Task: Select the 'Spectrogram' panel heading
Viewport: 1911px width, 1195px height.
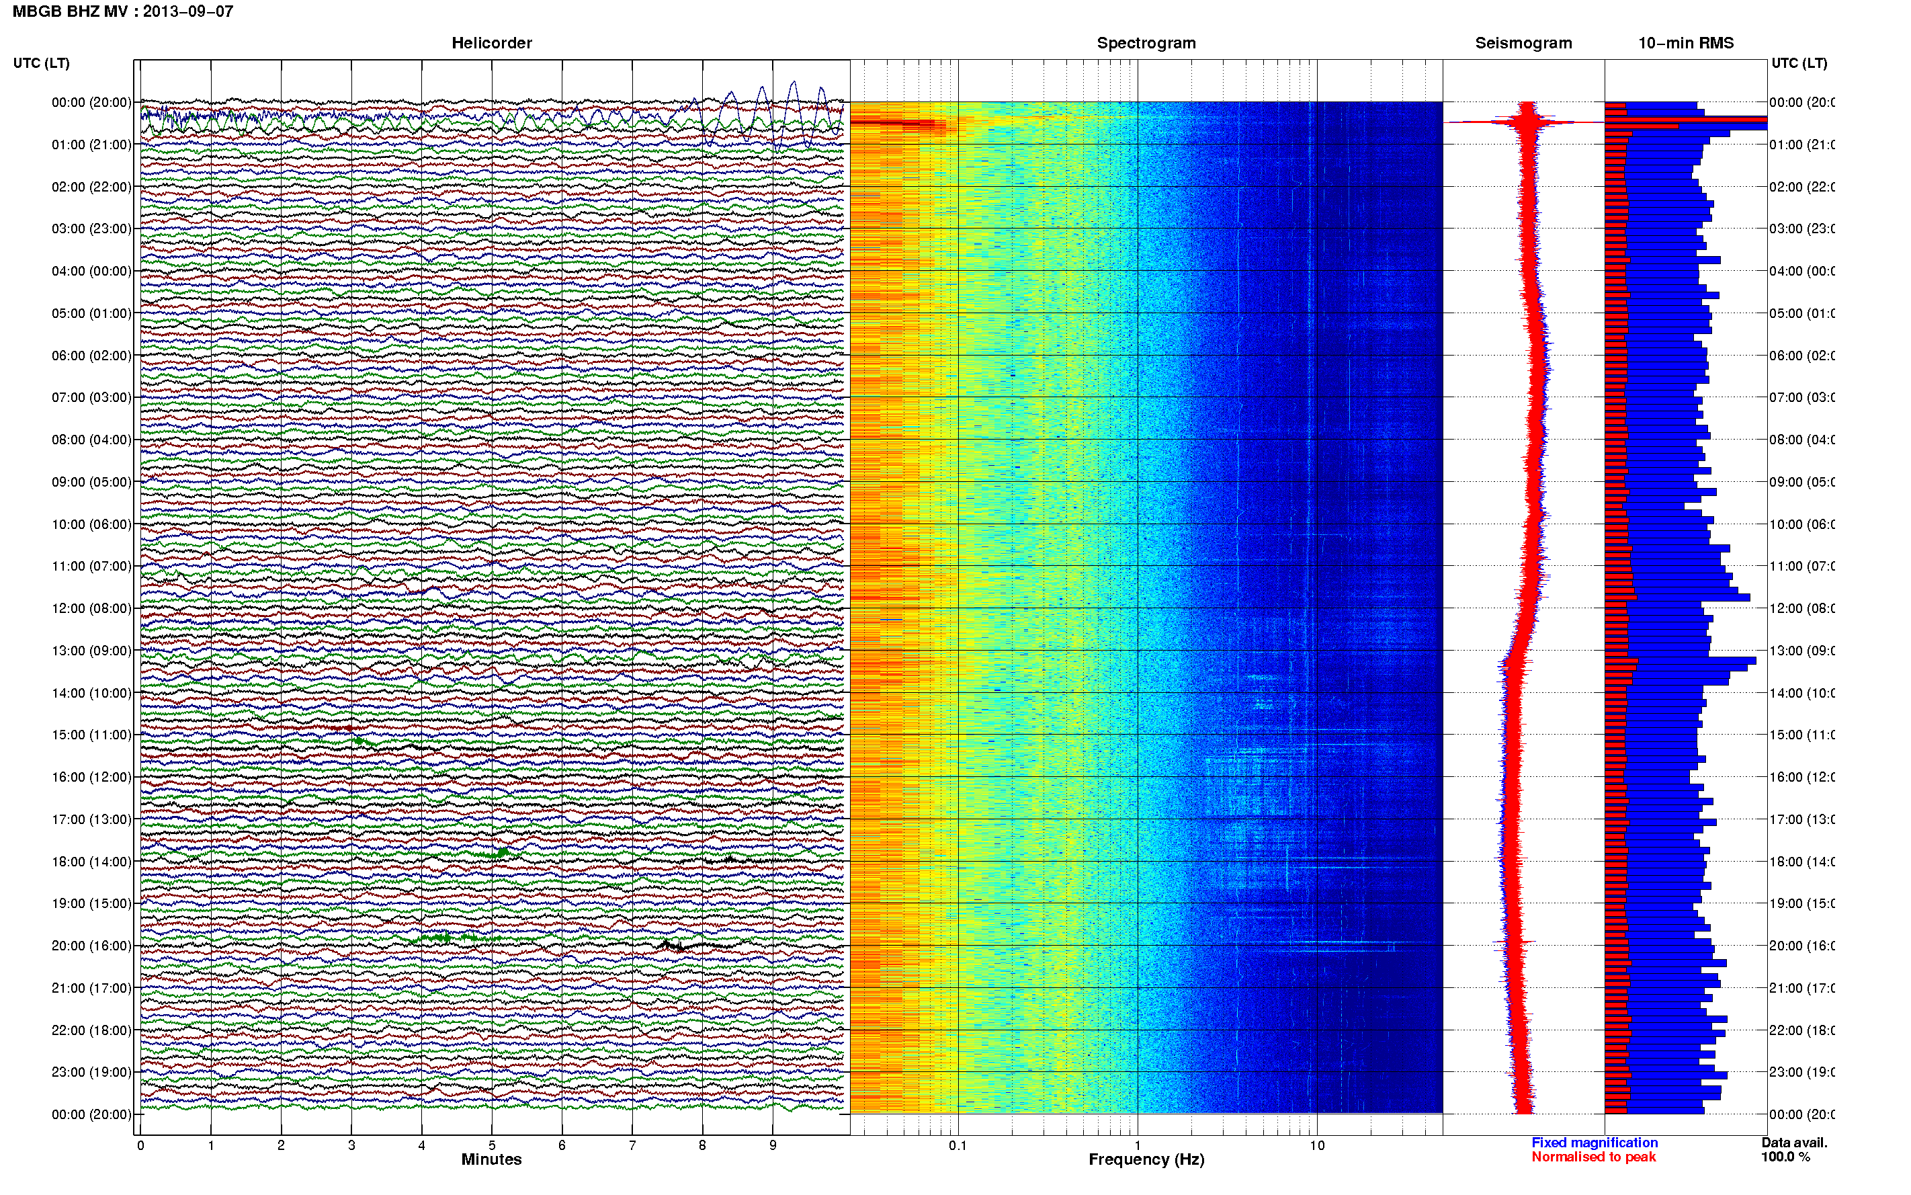Action: 1146,43
